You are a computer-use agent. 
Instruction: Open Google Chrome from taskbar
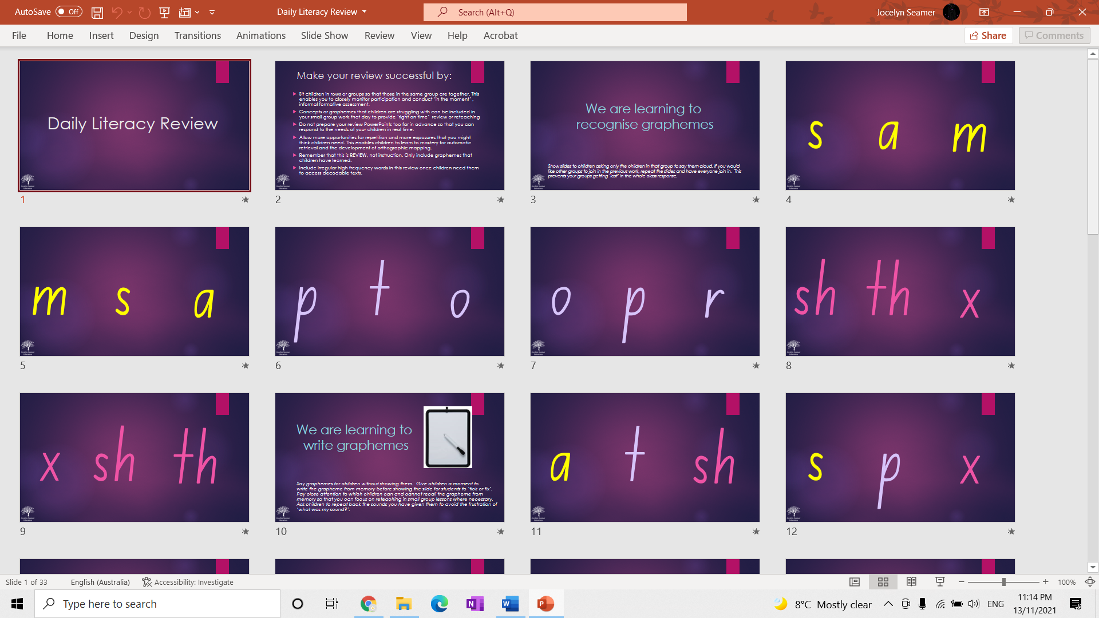[369, 604]
